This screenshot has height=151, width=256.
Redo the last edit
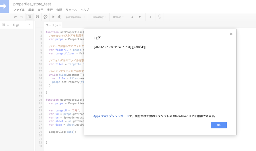point(21,17)
